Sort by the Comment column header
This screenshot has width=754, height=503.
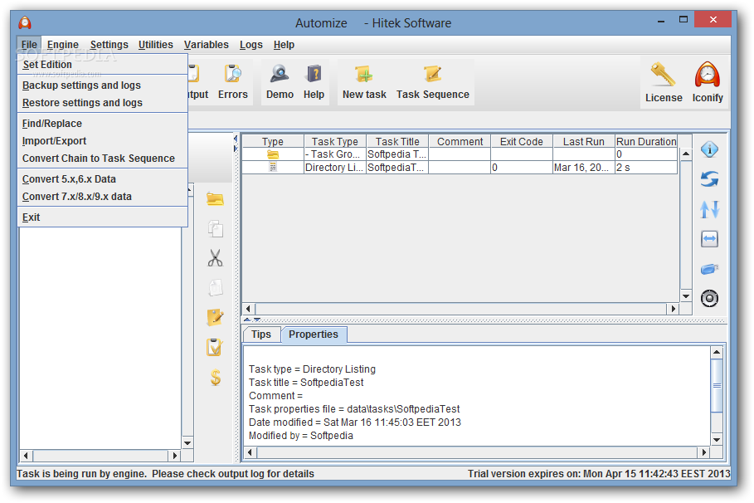pos(460,141)
